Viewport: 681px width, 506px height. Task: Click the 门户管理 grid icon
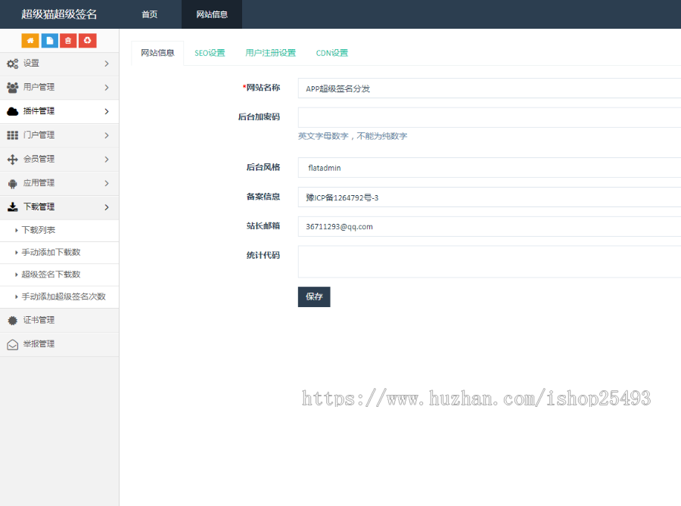pos(11,135)
